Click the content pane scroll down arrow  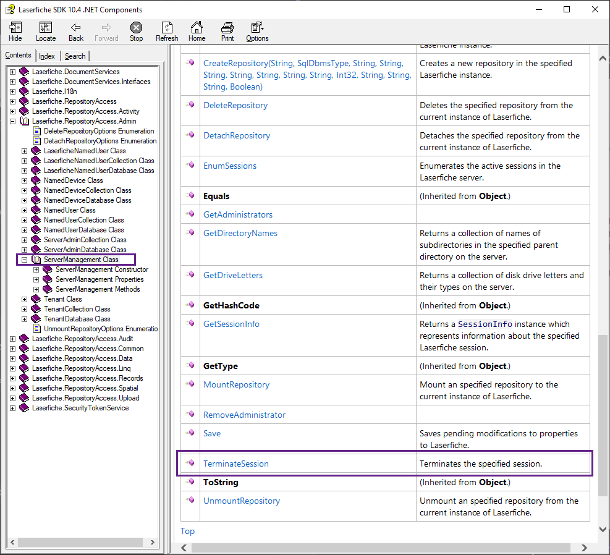click(603, 529)
